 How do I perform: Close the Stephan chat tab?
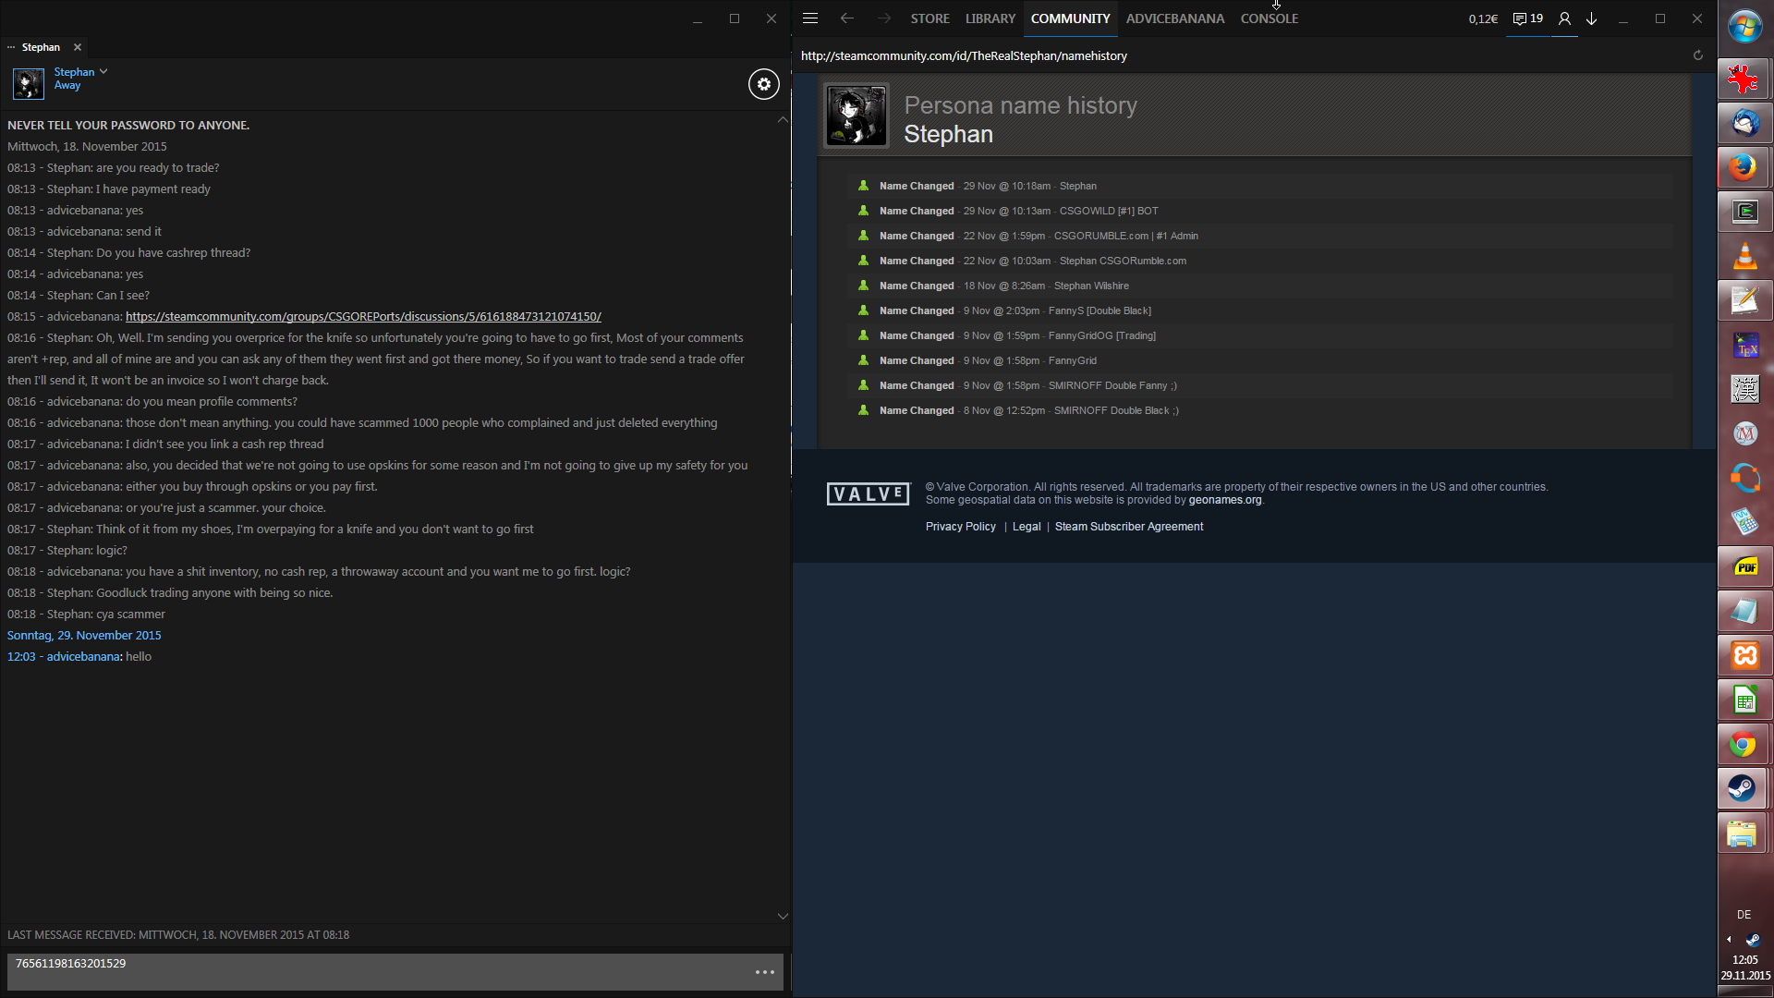tap(78, 47)
